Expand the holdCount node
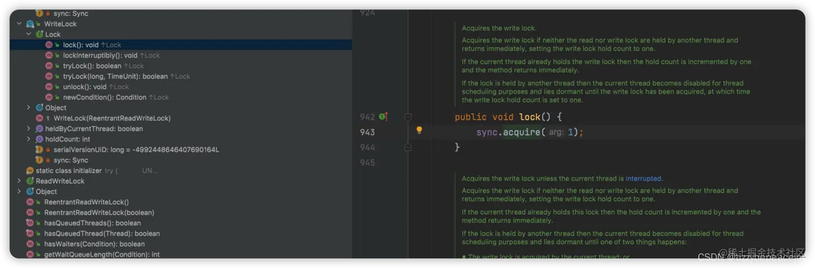Viewport: 815px width, 268px height. pyautogui.click(x=29, y=139)
